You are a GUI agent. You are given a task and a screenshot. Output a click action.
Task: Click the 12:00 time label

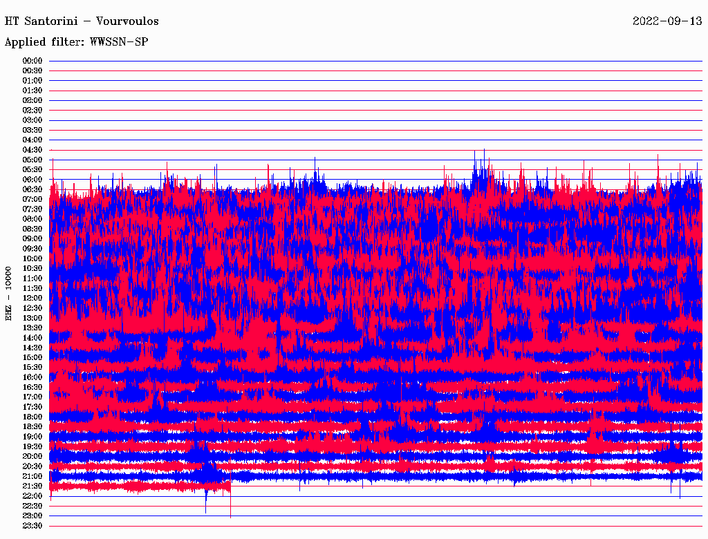point(32,298)
